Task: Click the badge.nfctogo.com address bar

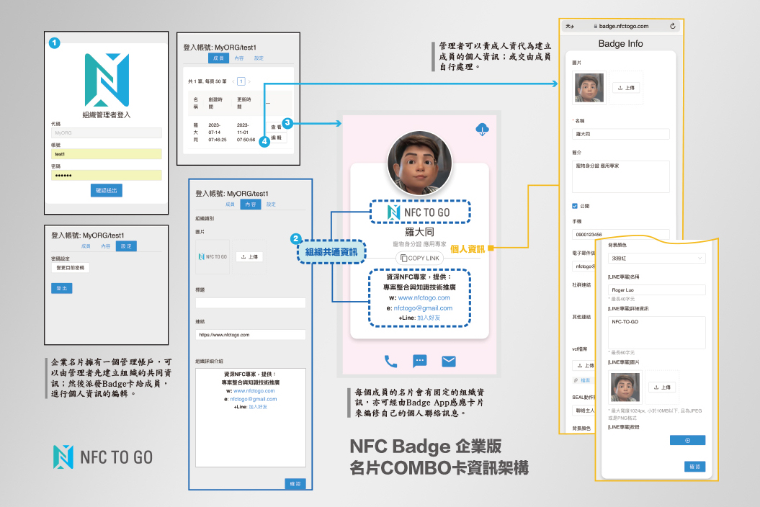Action: 621,26
